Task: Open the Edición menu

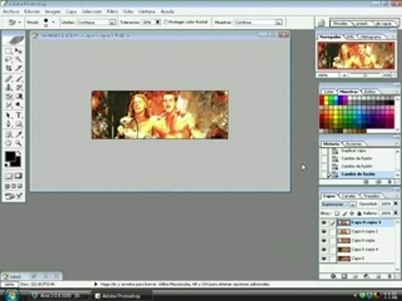Action: point(32,12)
